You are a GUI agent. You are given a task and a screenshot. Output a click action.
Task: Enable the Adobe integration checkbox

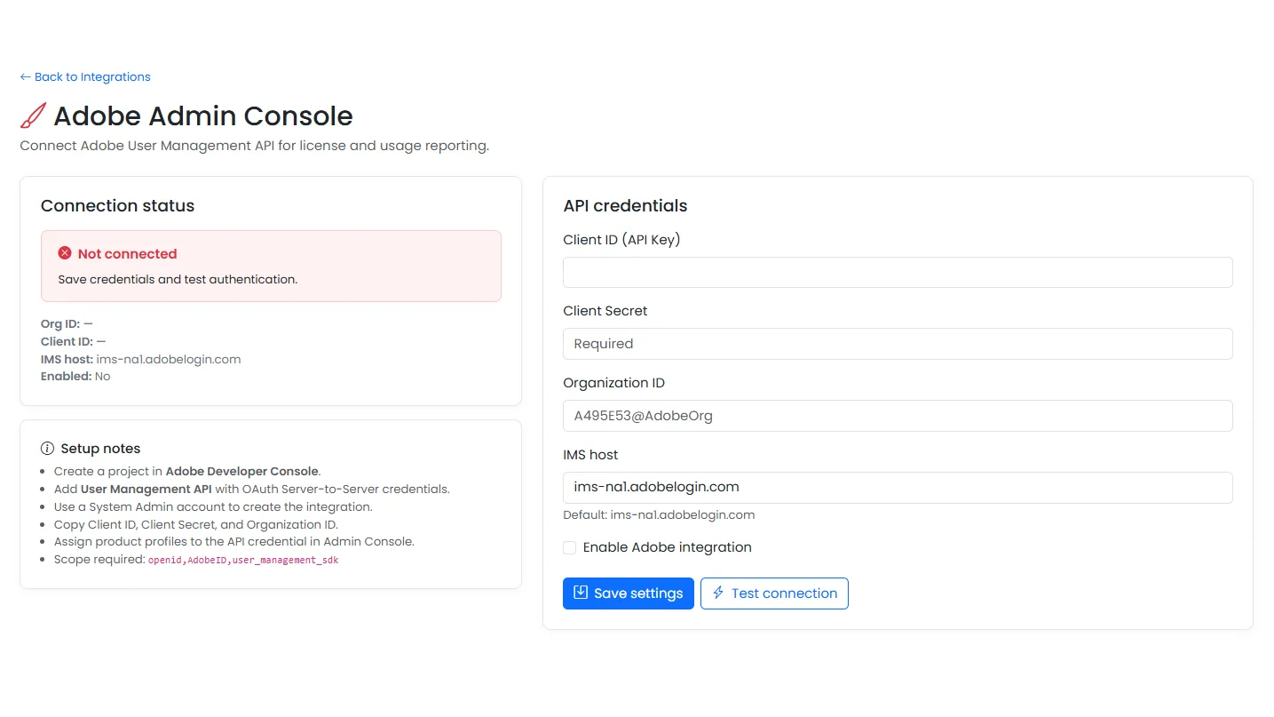570,547
